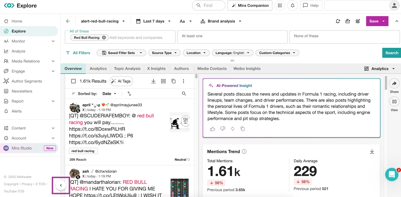Viewport: 401px width, 197px height.
Task: Click the Meltwater Explore logo
Action: coord(20,6)
